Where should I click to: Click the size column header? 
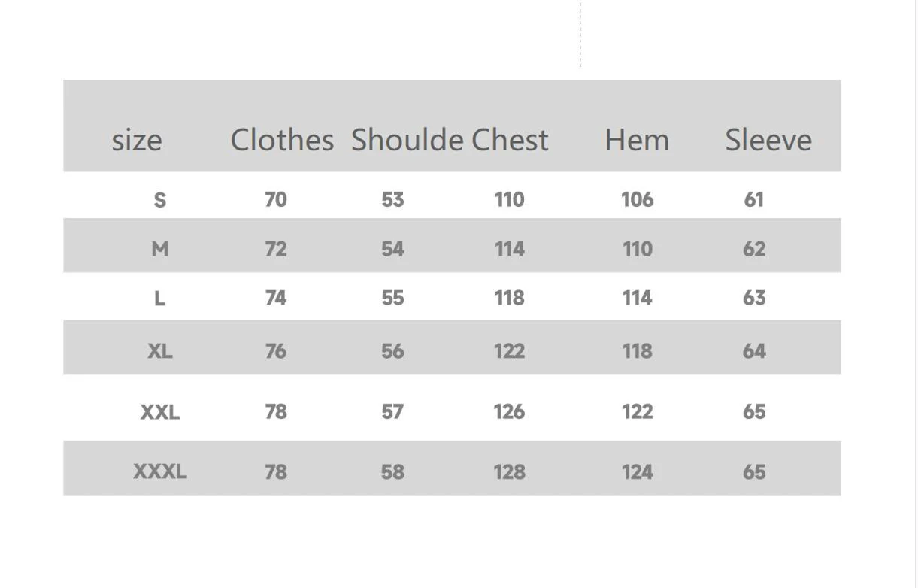[137, 141]
